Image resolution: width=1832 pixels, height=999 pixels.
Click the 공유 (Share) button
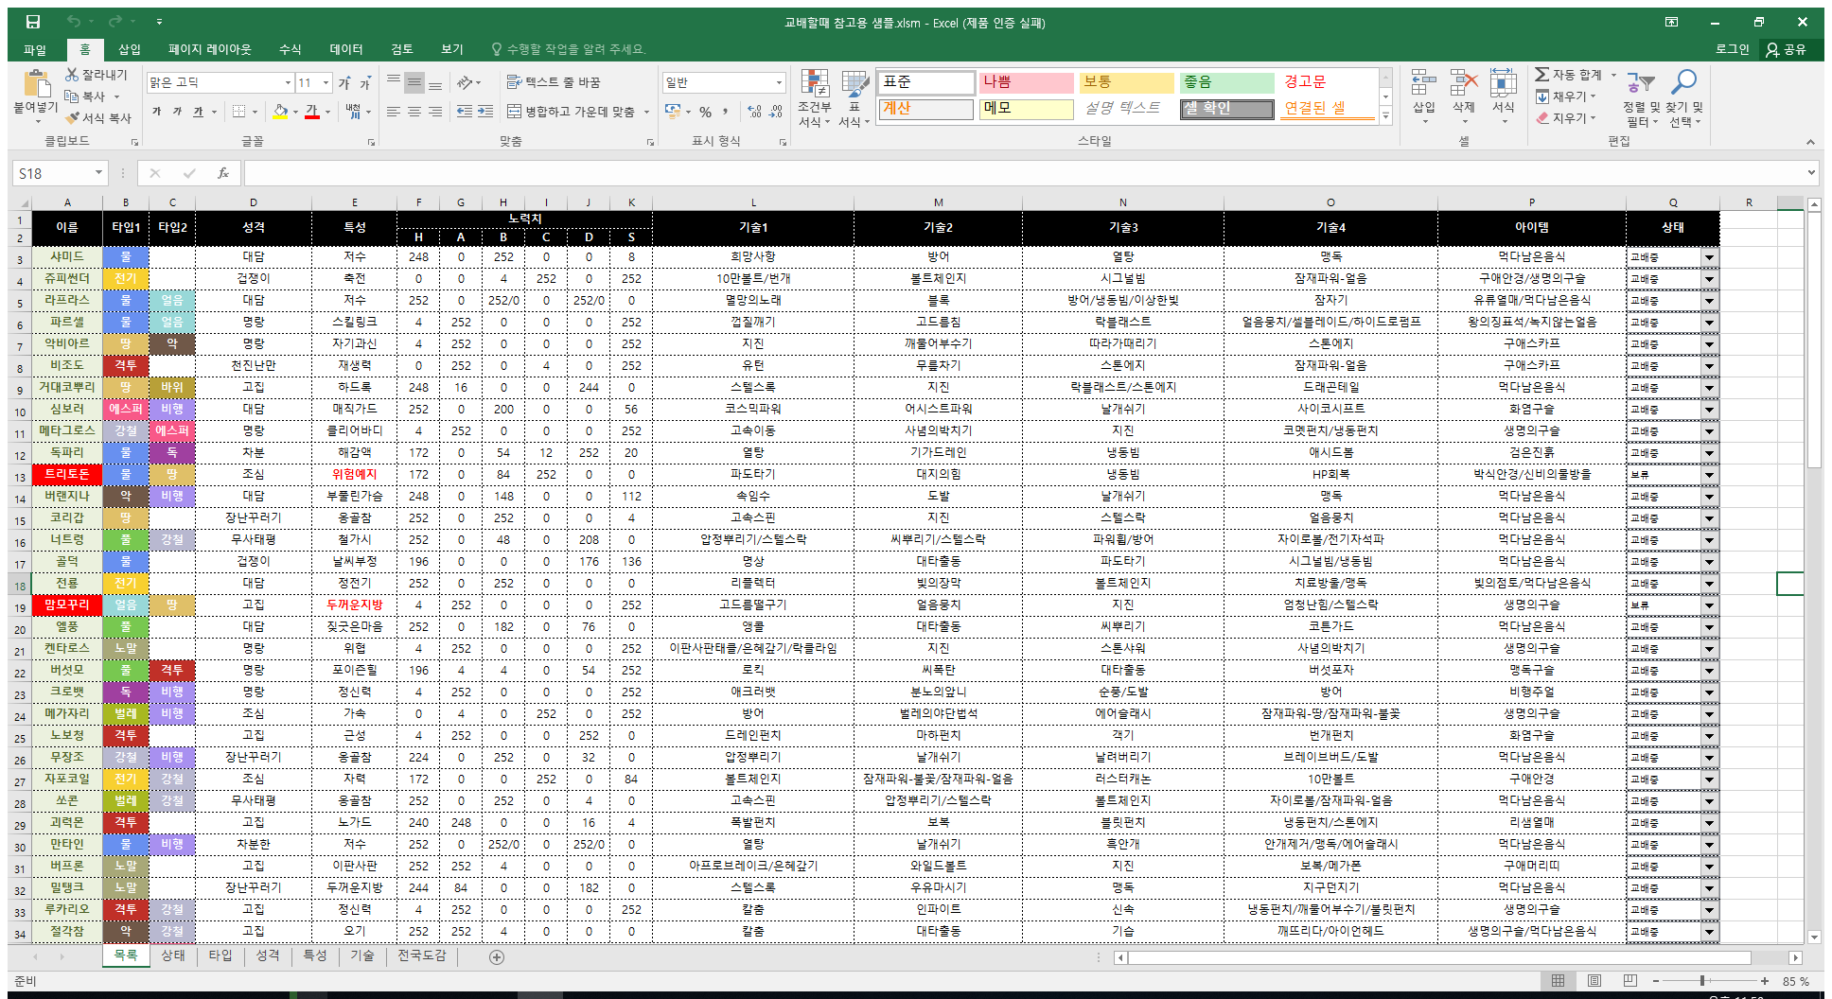(1786, 49)
